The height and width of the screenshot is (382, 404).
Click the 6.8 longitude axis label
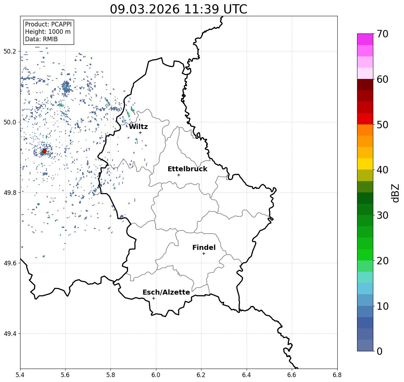click(x=337, y=375)
